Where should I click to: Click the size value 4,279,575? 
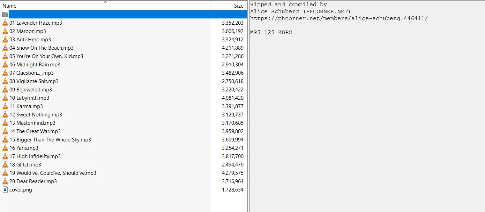coord(233,173)
